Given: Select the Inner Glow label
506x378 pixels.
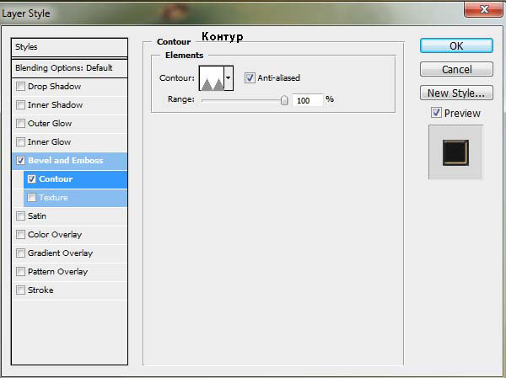Looking at the screenshot, I should tap(50, 141).
